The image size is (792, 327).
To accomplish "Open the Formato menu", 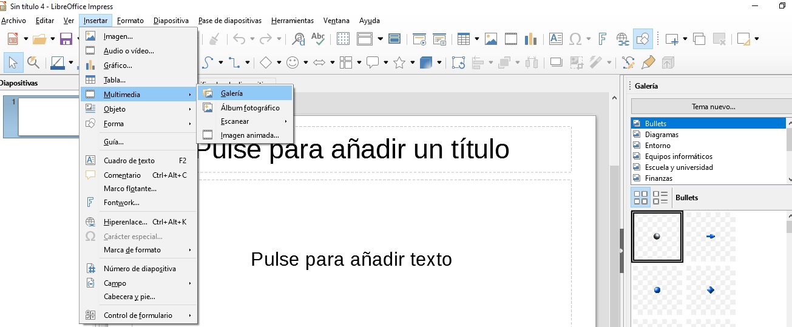I will (x=130, y=21).
